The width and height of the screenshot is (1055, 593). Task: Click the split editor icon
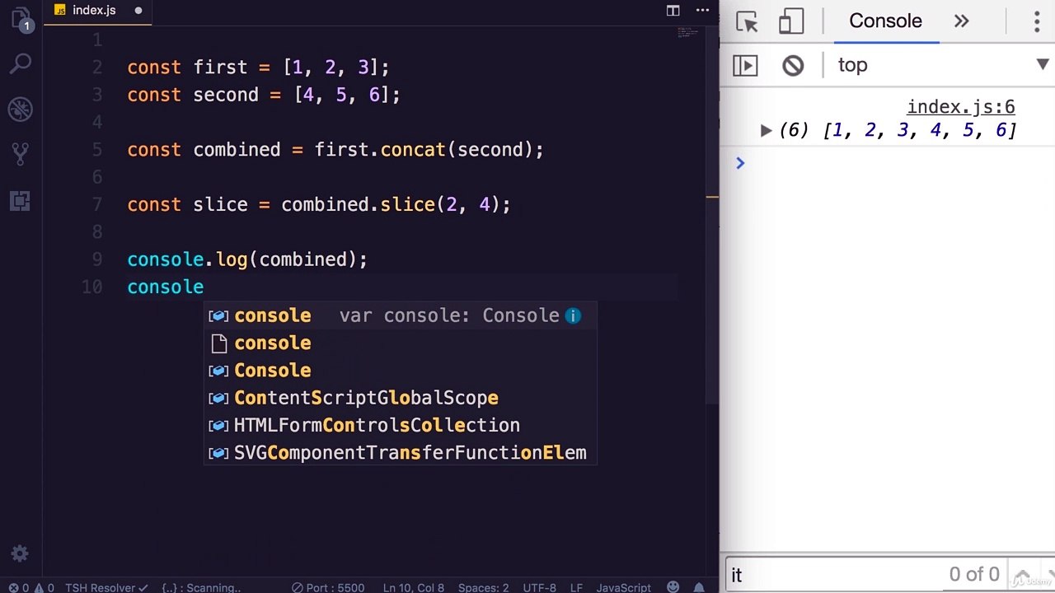click(x=673, y=11)
